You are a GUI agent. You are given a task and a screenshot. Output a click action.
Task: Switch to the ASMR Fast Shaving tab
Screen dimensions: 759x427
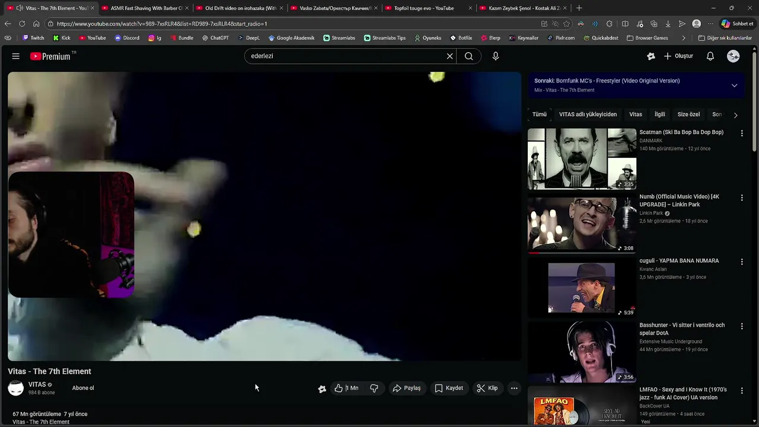click(145, 8)
